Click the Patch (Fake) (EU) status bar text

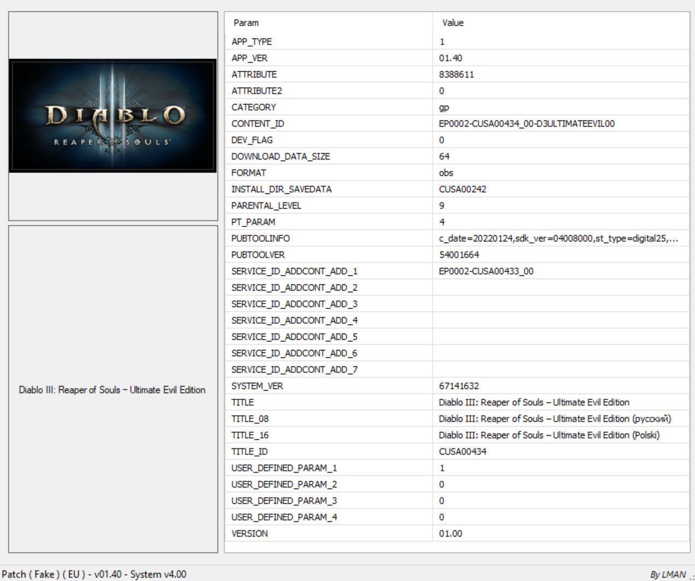click(94, 574)
